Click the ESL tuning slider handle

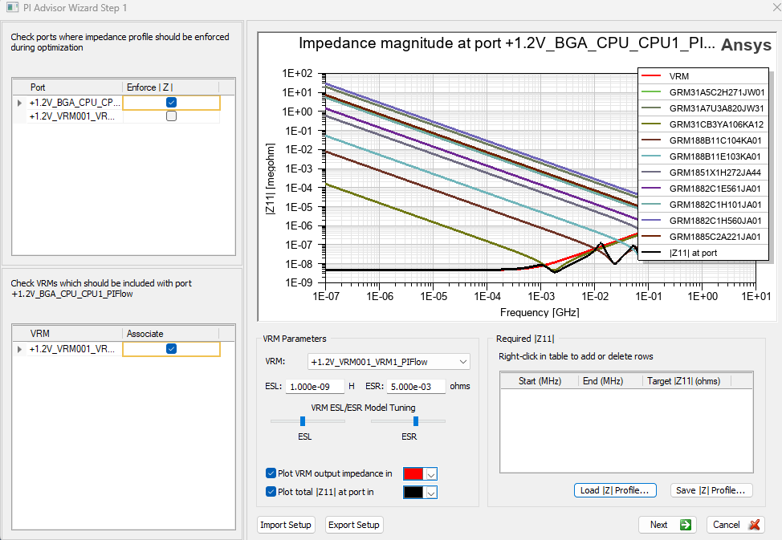click(x=303, y=420)
